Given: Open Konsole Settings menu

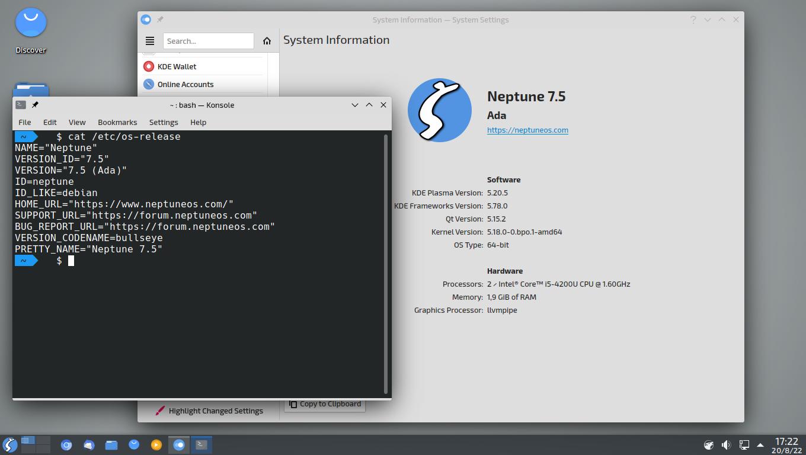Looking at the screenshot, I should 164,122.
